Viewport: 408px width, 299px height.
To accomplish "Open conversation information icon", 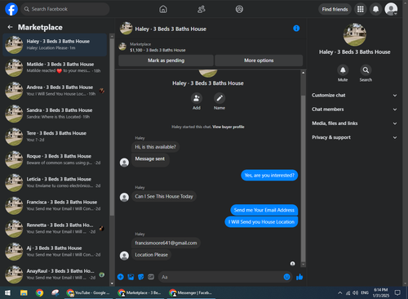I will 296,29.
